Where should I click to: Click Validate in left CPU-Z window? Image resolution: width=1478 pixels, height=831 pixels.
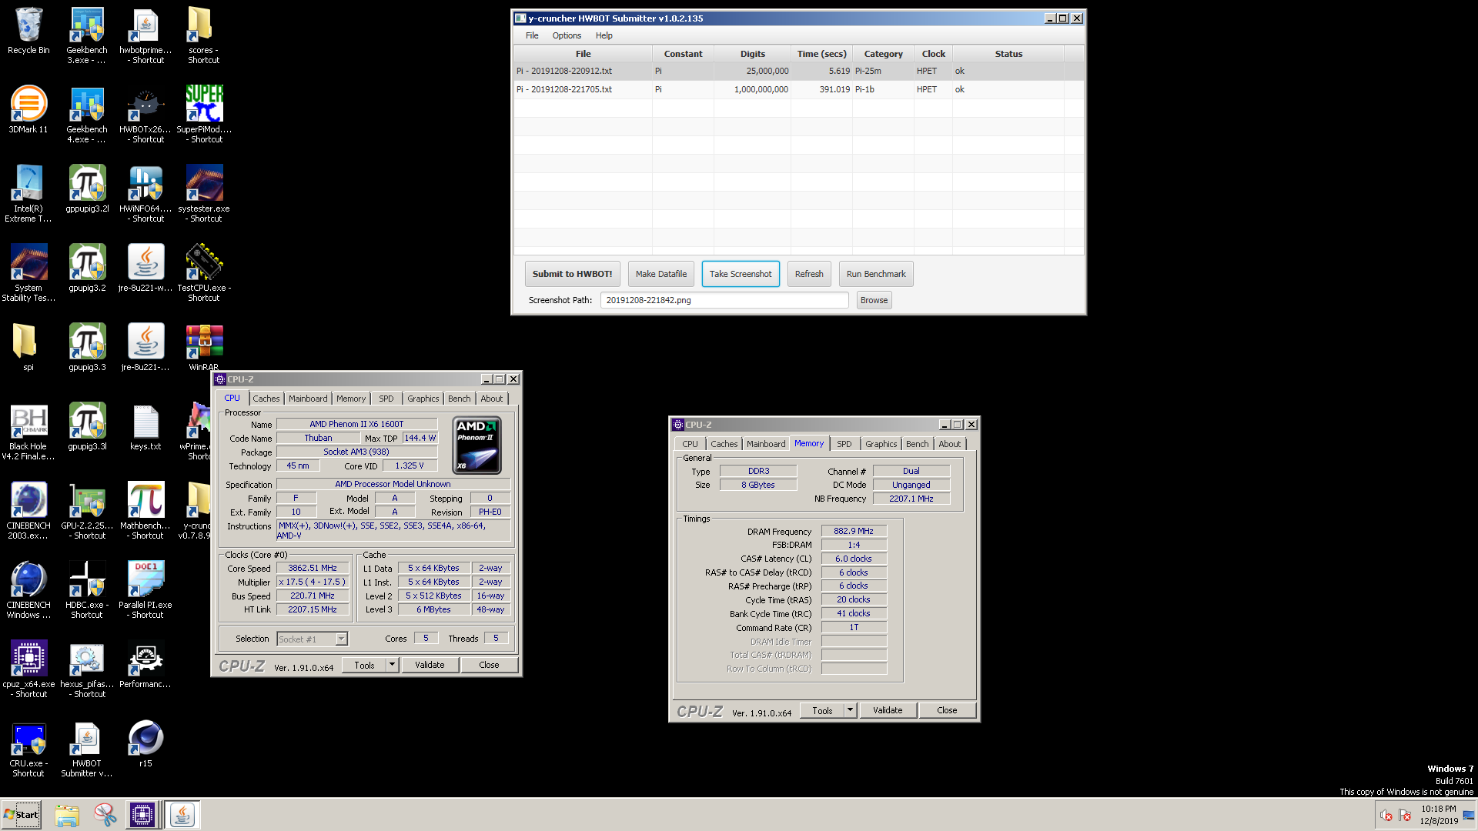pyautogui.click(x=430, y=665)
